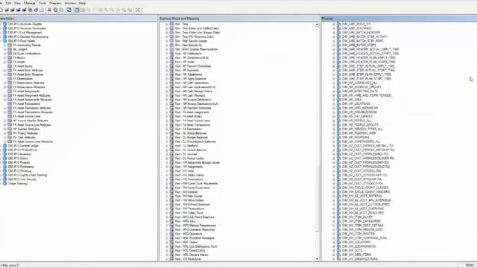Expand the Dim - Time logical table
This screenshot has width=477, height=268.
167,24
